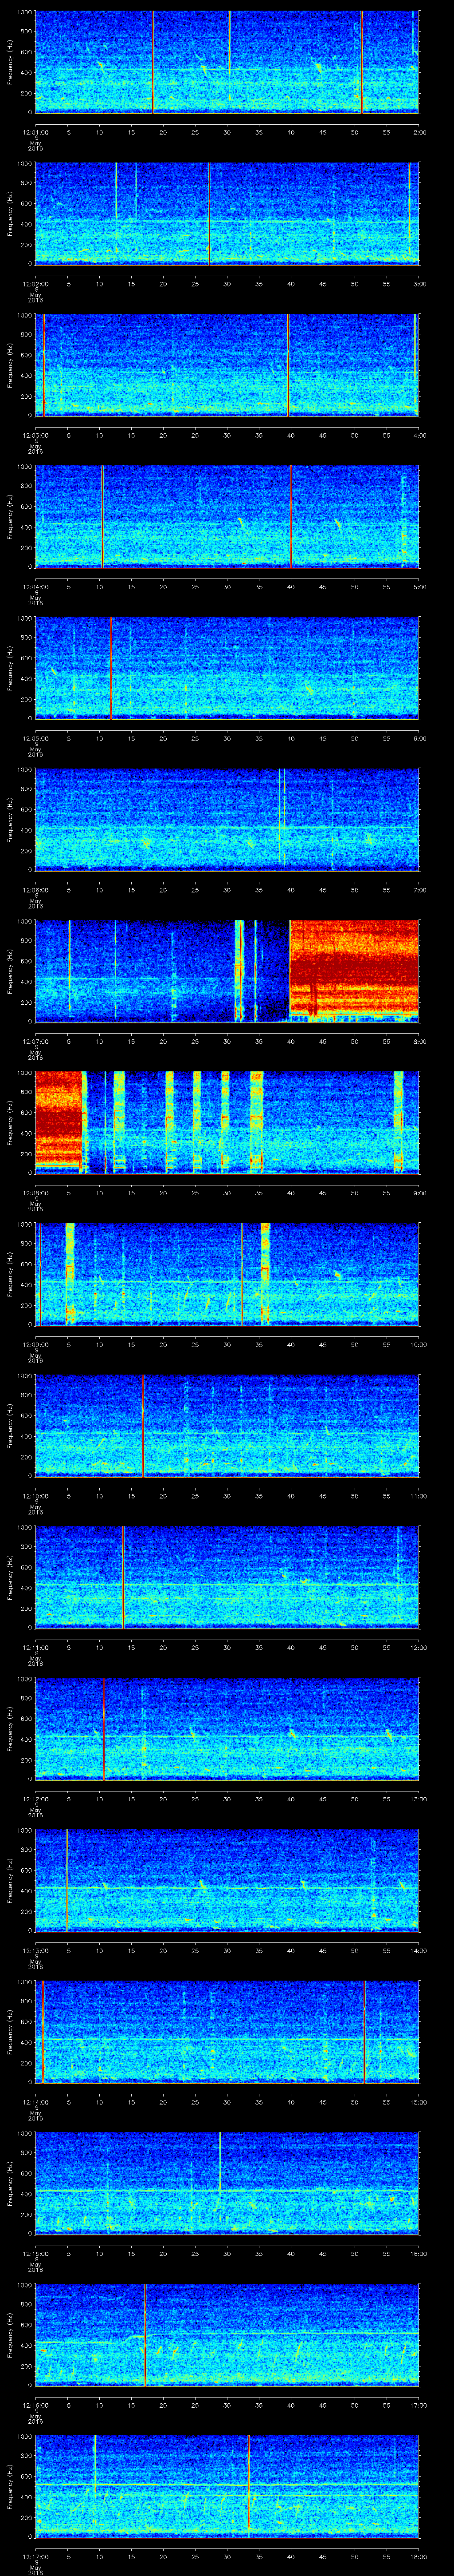Image resolution: width=454 pixels, height=2576 pixels.
Task: Click the '6:00' end time label
Action: 419,738
